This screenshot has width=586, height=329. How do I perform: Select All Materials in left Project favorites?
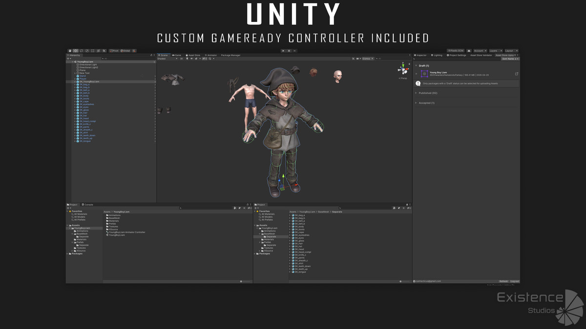(80, 214)
